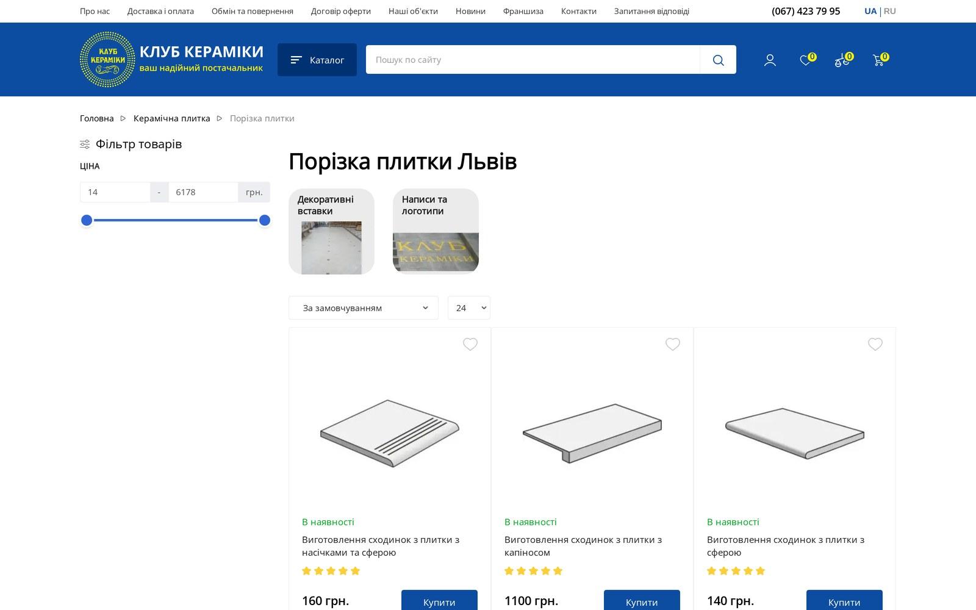Open the насічками та сферою product image
The width and height of the screenshot is (976, 610).
coord(390,434)
